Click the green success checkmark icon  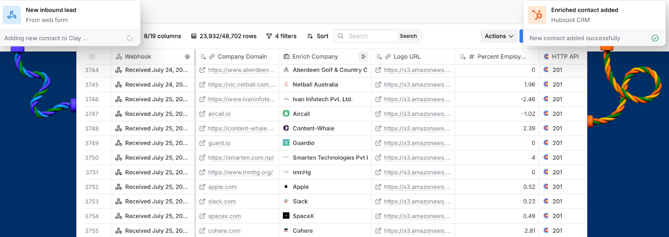[655, 38]
